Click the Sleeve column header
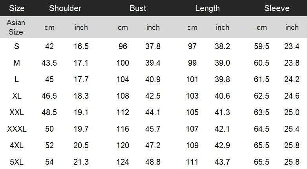This screenshot has height=169, width=307. tap(277, 8)
